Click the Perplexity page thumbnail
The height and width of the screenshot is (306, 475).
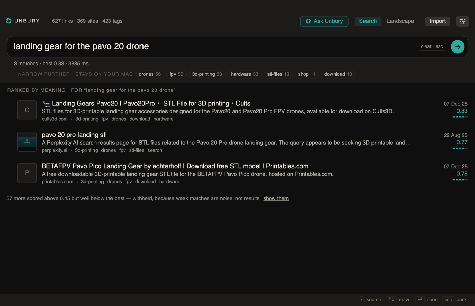27,142
